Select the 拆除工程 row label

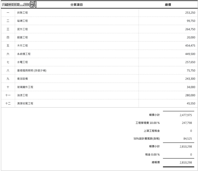pos(23,13)
